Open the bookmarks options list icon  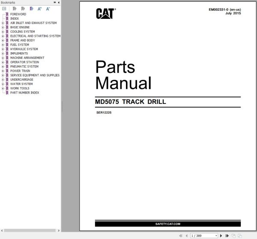4,9
